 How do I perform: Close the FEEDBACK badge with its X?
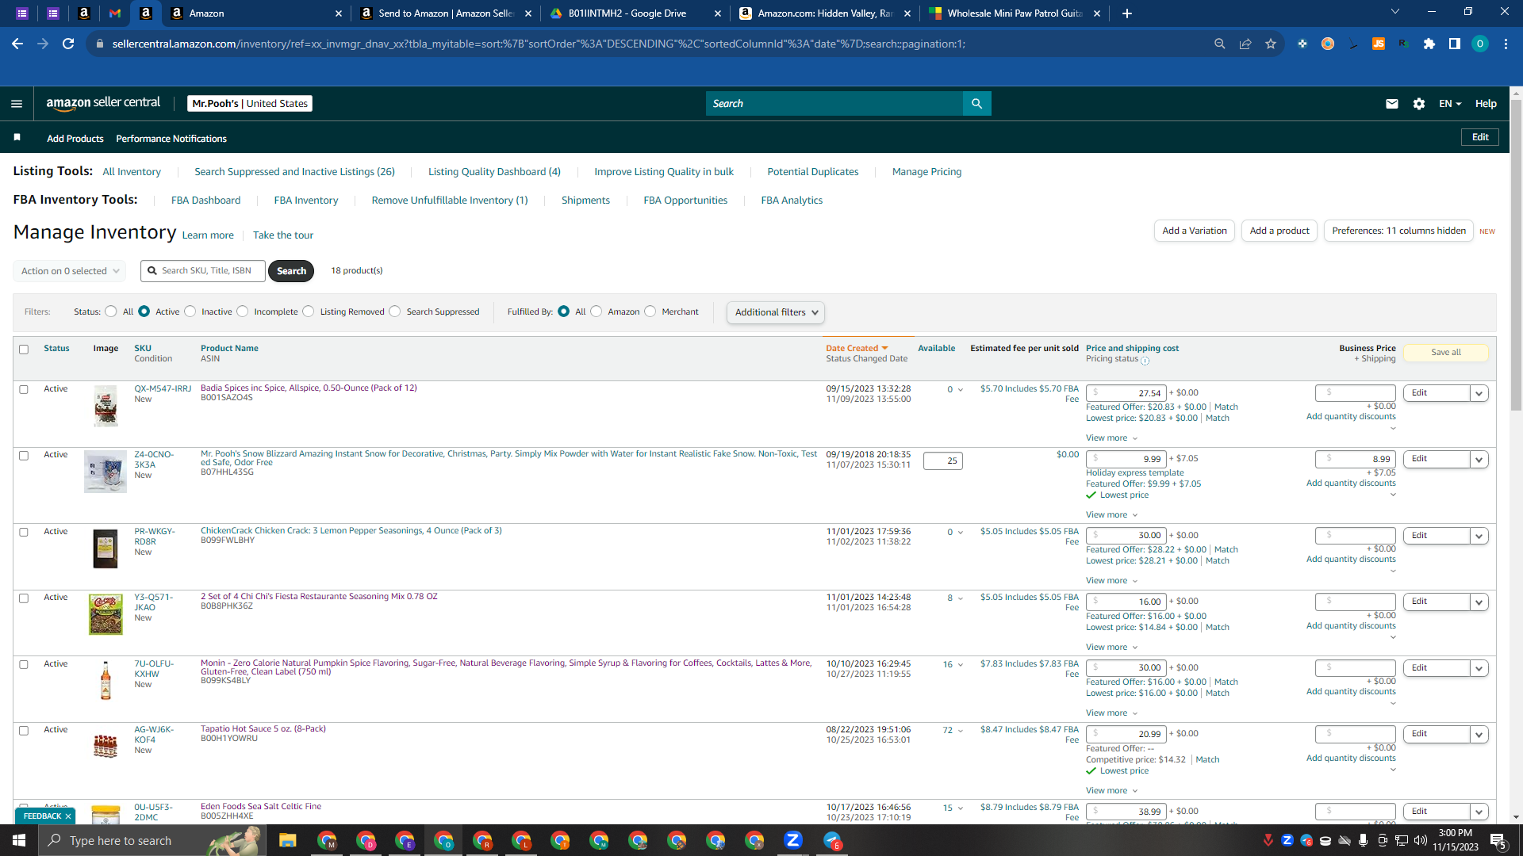coord(68,816)
